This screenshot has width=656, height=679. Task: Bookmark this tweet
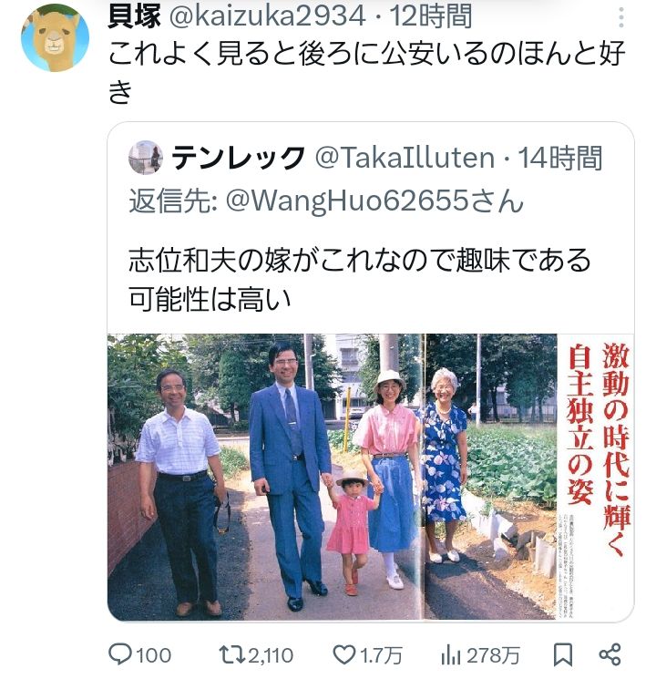point(563,654)
